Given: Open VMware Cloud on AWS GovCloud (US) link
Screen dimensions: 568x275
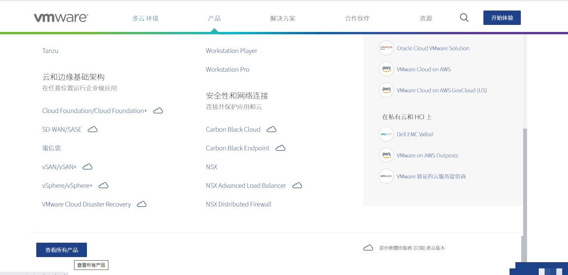Looking at the screenshot, I should pos(442,90).
